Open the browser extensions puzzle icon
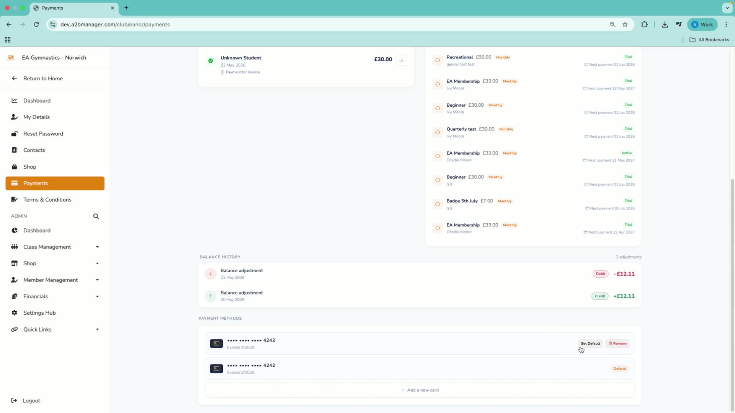 click(x=645, y=24)
